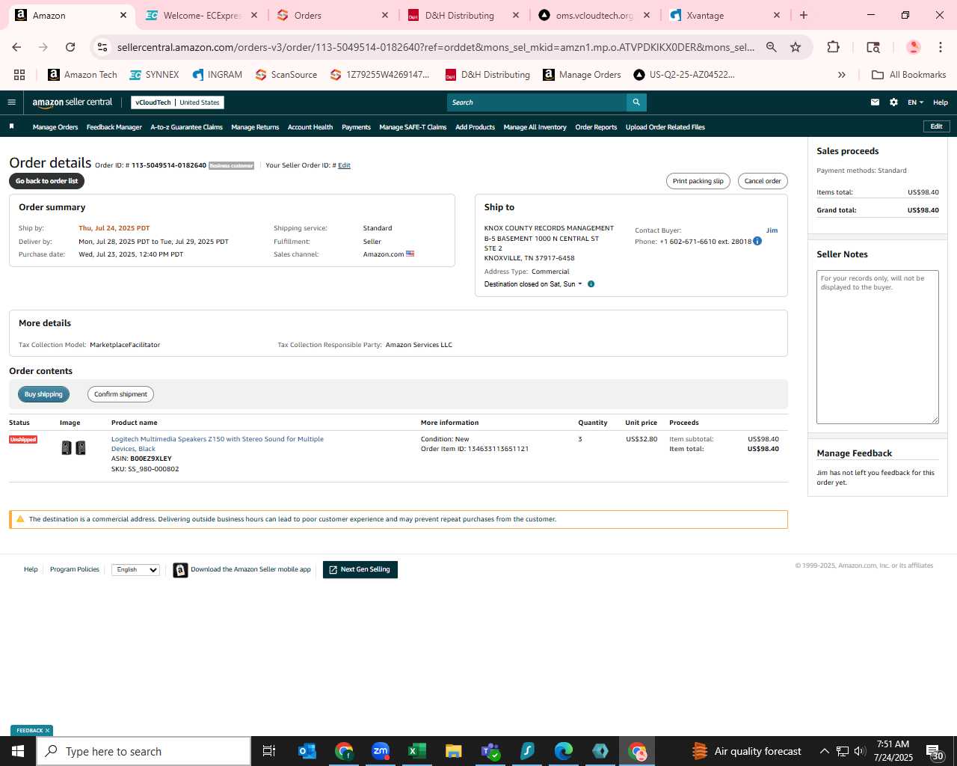The width and height of the screenshot is (957, 766).
Task: Click Next Gen Selling button
Action: tap(360, 570)
